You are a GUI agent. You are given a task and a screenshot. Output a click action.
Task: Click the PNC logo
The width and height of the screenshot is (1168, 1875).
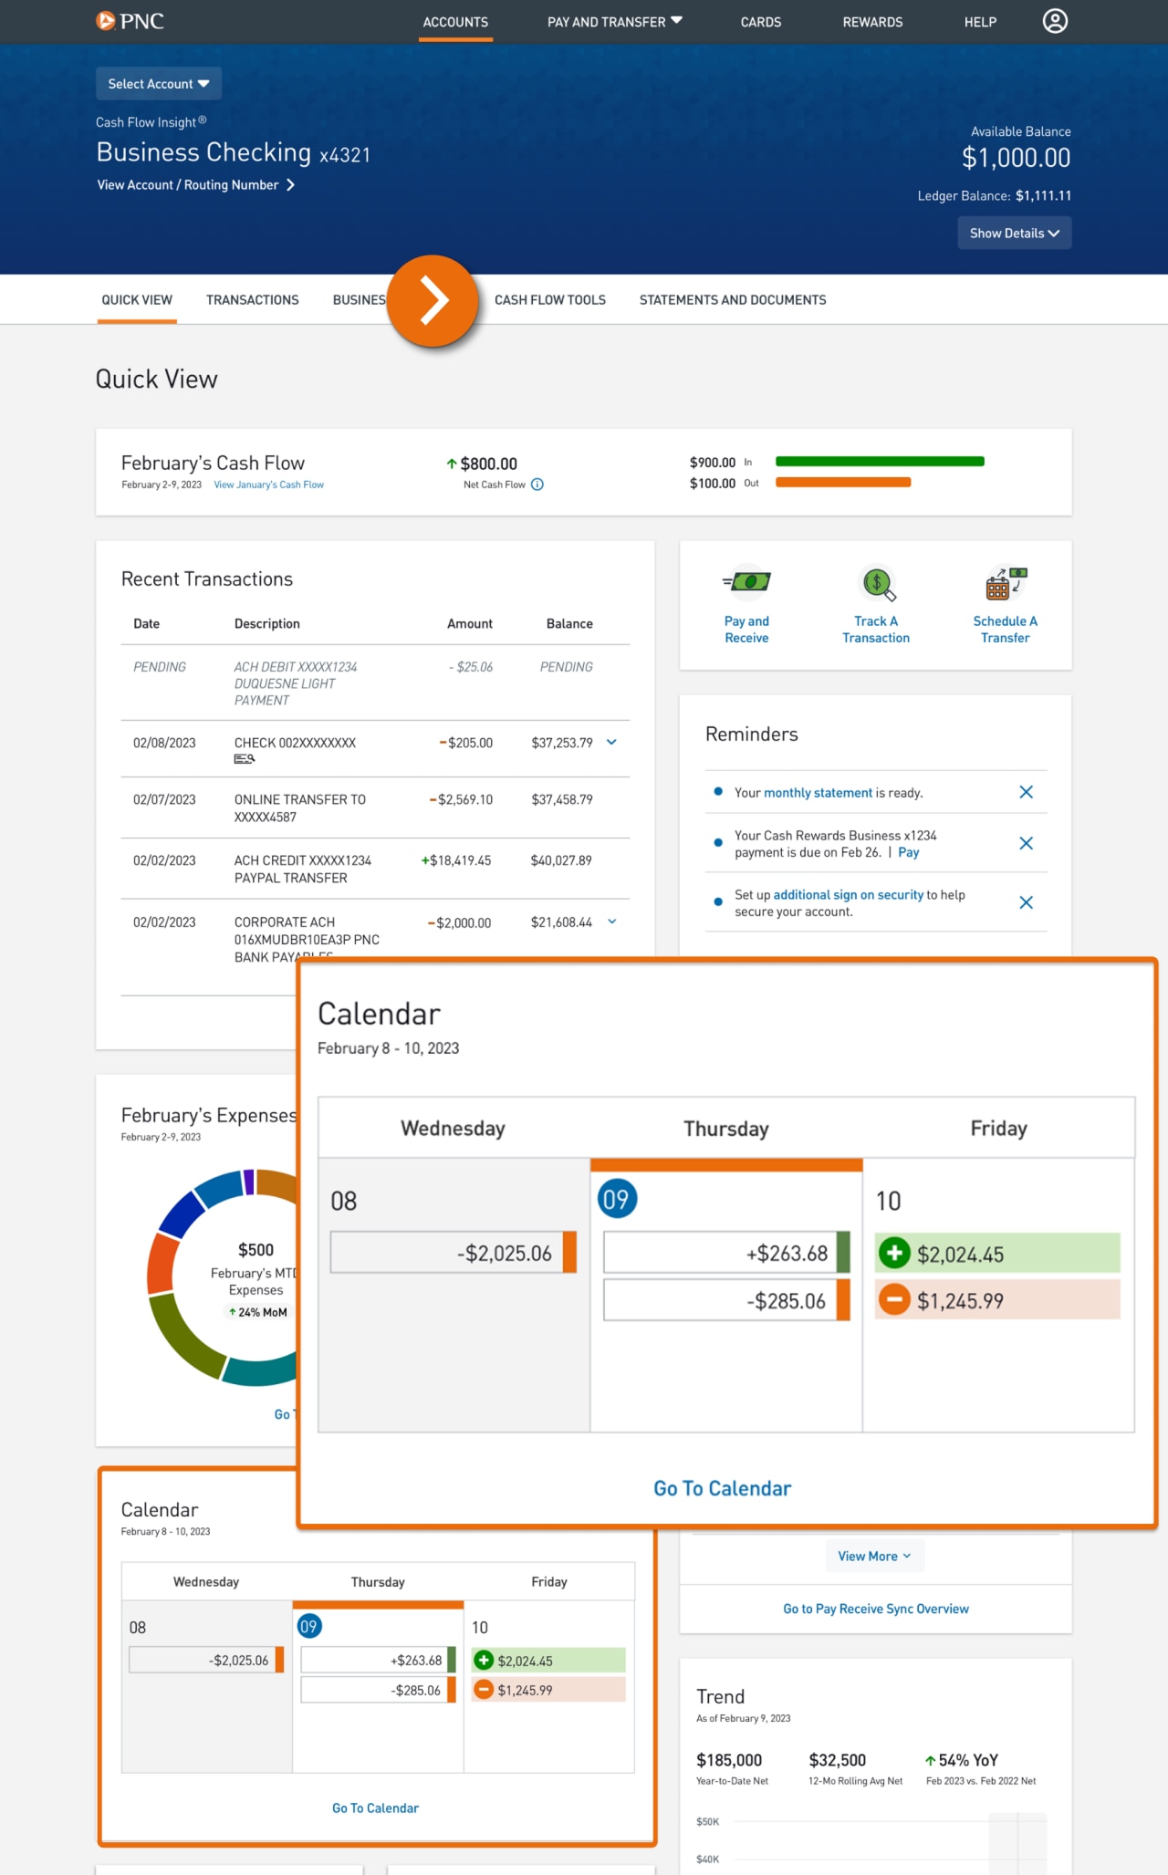pyautogui.click(x=130, y=21)
